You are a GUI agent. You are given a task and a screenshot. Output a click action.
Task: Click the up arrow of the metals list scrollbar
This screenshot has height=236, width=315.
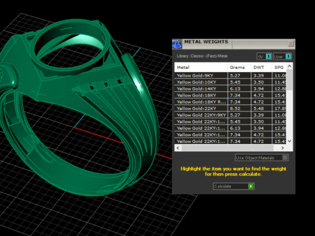click(289, 66)
